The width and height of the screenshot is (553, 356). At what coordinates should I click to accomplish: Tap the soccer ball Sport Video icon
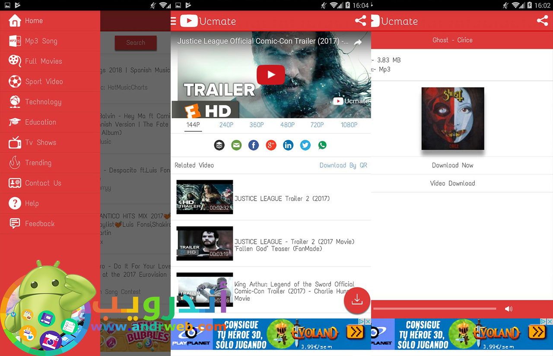15,82
